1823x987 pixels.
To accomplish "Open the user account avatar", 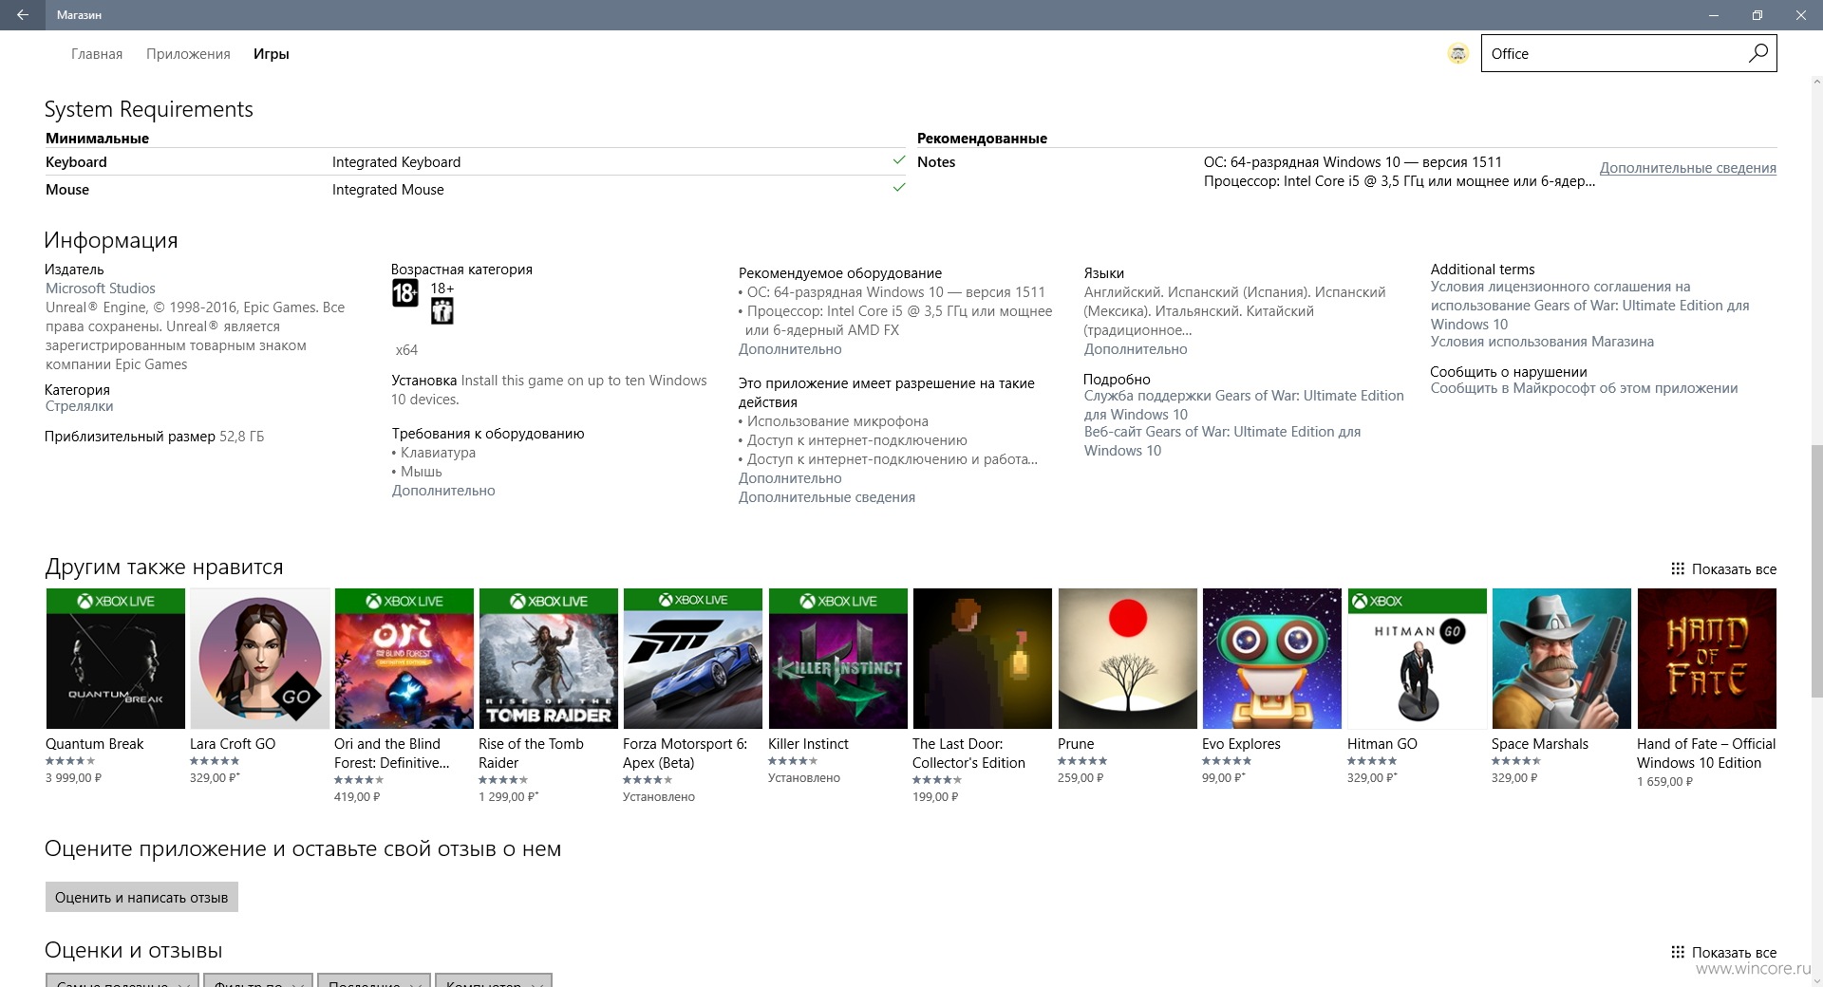I will click(x=1457, y=54).
